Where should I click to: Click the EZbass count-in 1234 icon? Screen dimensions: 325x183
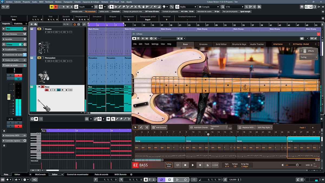(215, 165)
